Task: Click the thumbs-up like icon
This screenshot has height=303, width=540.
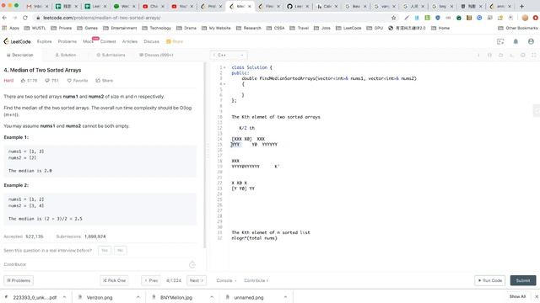Action: pyautogui.click(x=23, y=81)
